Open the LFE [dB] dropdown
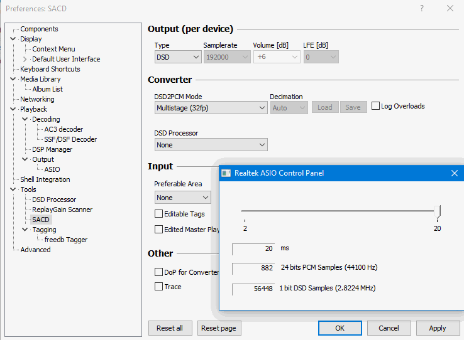This screenshot has width=464, height=340. 321,57
